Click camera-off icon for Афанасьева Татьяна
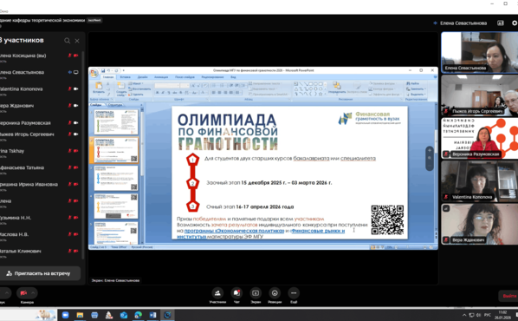The width and height of the screenshot is (518, 321). [x=75, y=167]
